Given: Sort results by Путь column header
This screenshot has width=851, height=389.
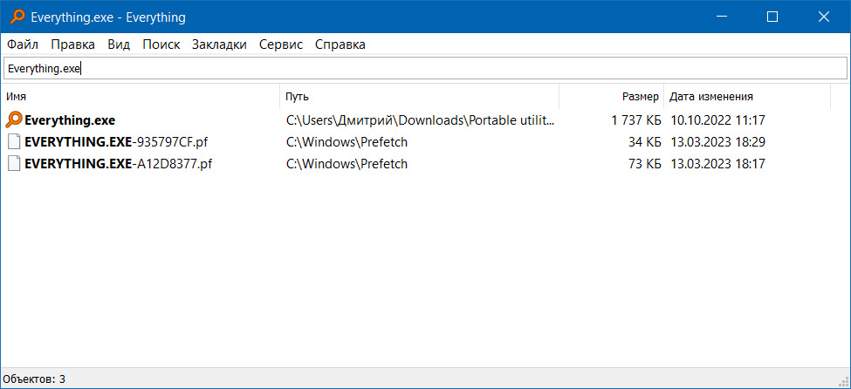Looking at the screenshot, I should [x=419, y=97].
